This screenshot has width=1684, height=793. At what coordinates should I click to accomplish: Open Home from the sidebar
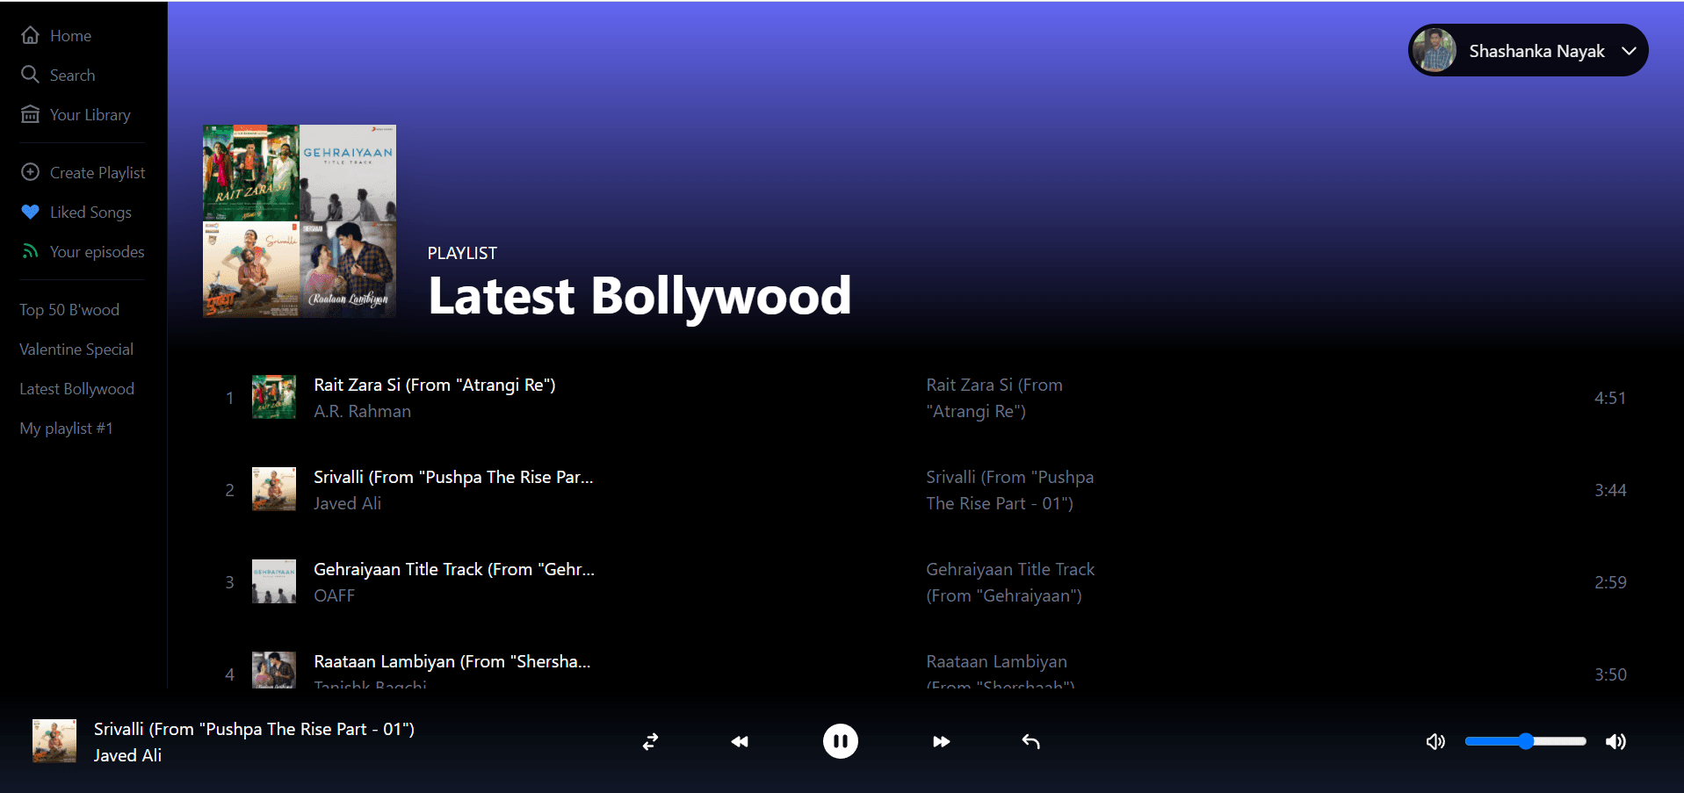[x=70, y=36]
